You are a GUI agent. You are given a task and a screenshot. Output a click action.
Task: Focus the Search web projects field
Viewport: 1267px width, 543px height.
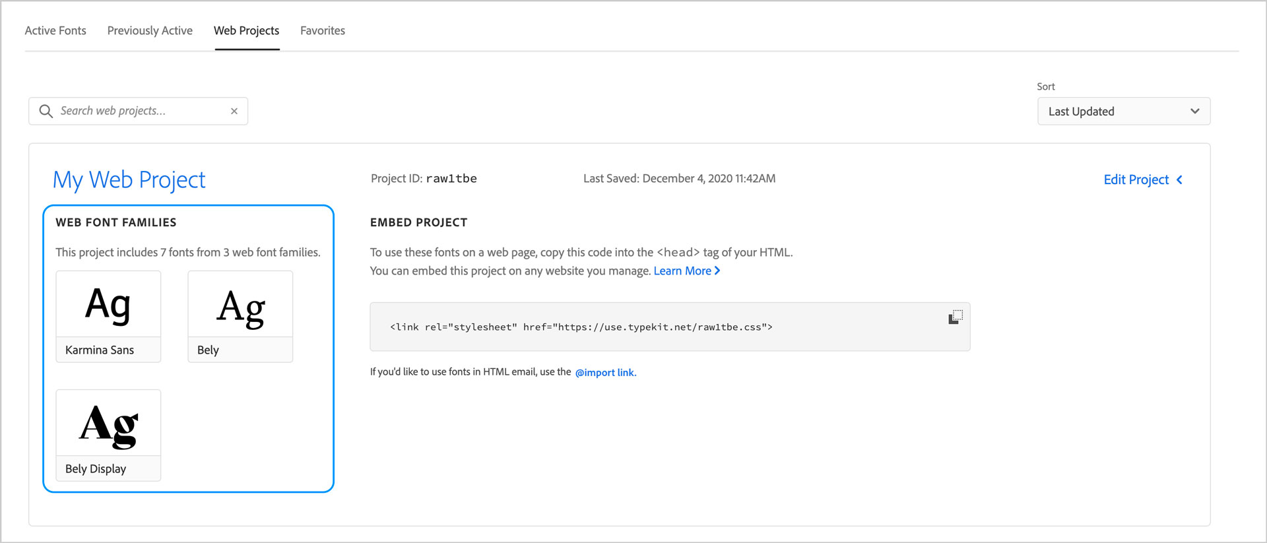(x=139, y=111)
